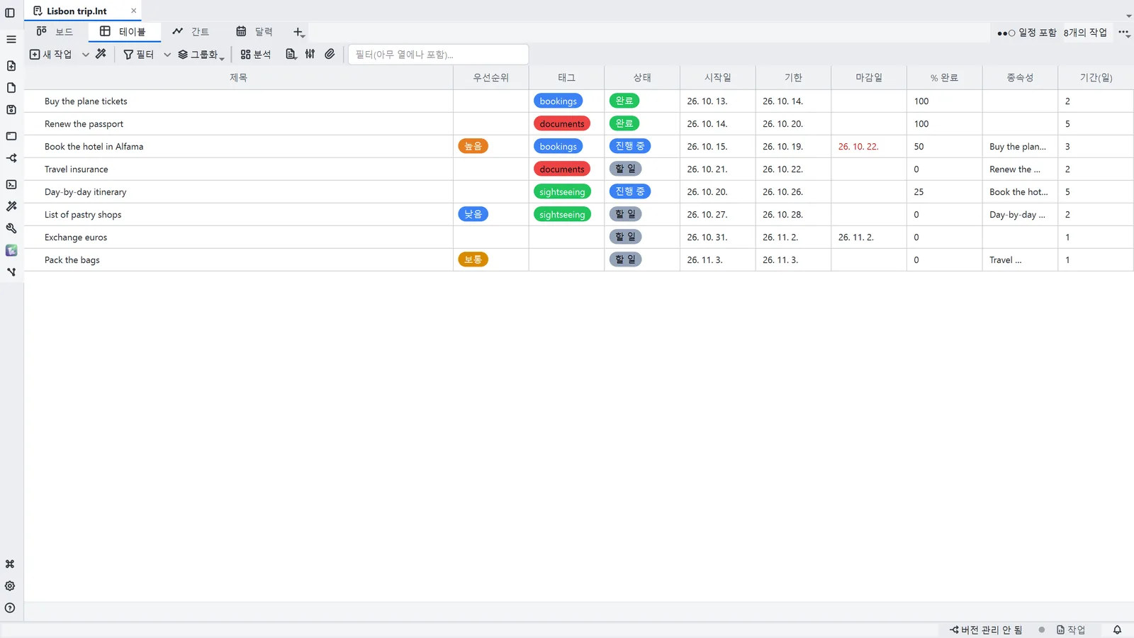Click the blank document icon in sidebar
1134x638 pixels.
click(11, 88)
